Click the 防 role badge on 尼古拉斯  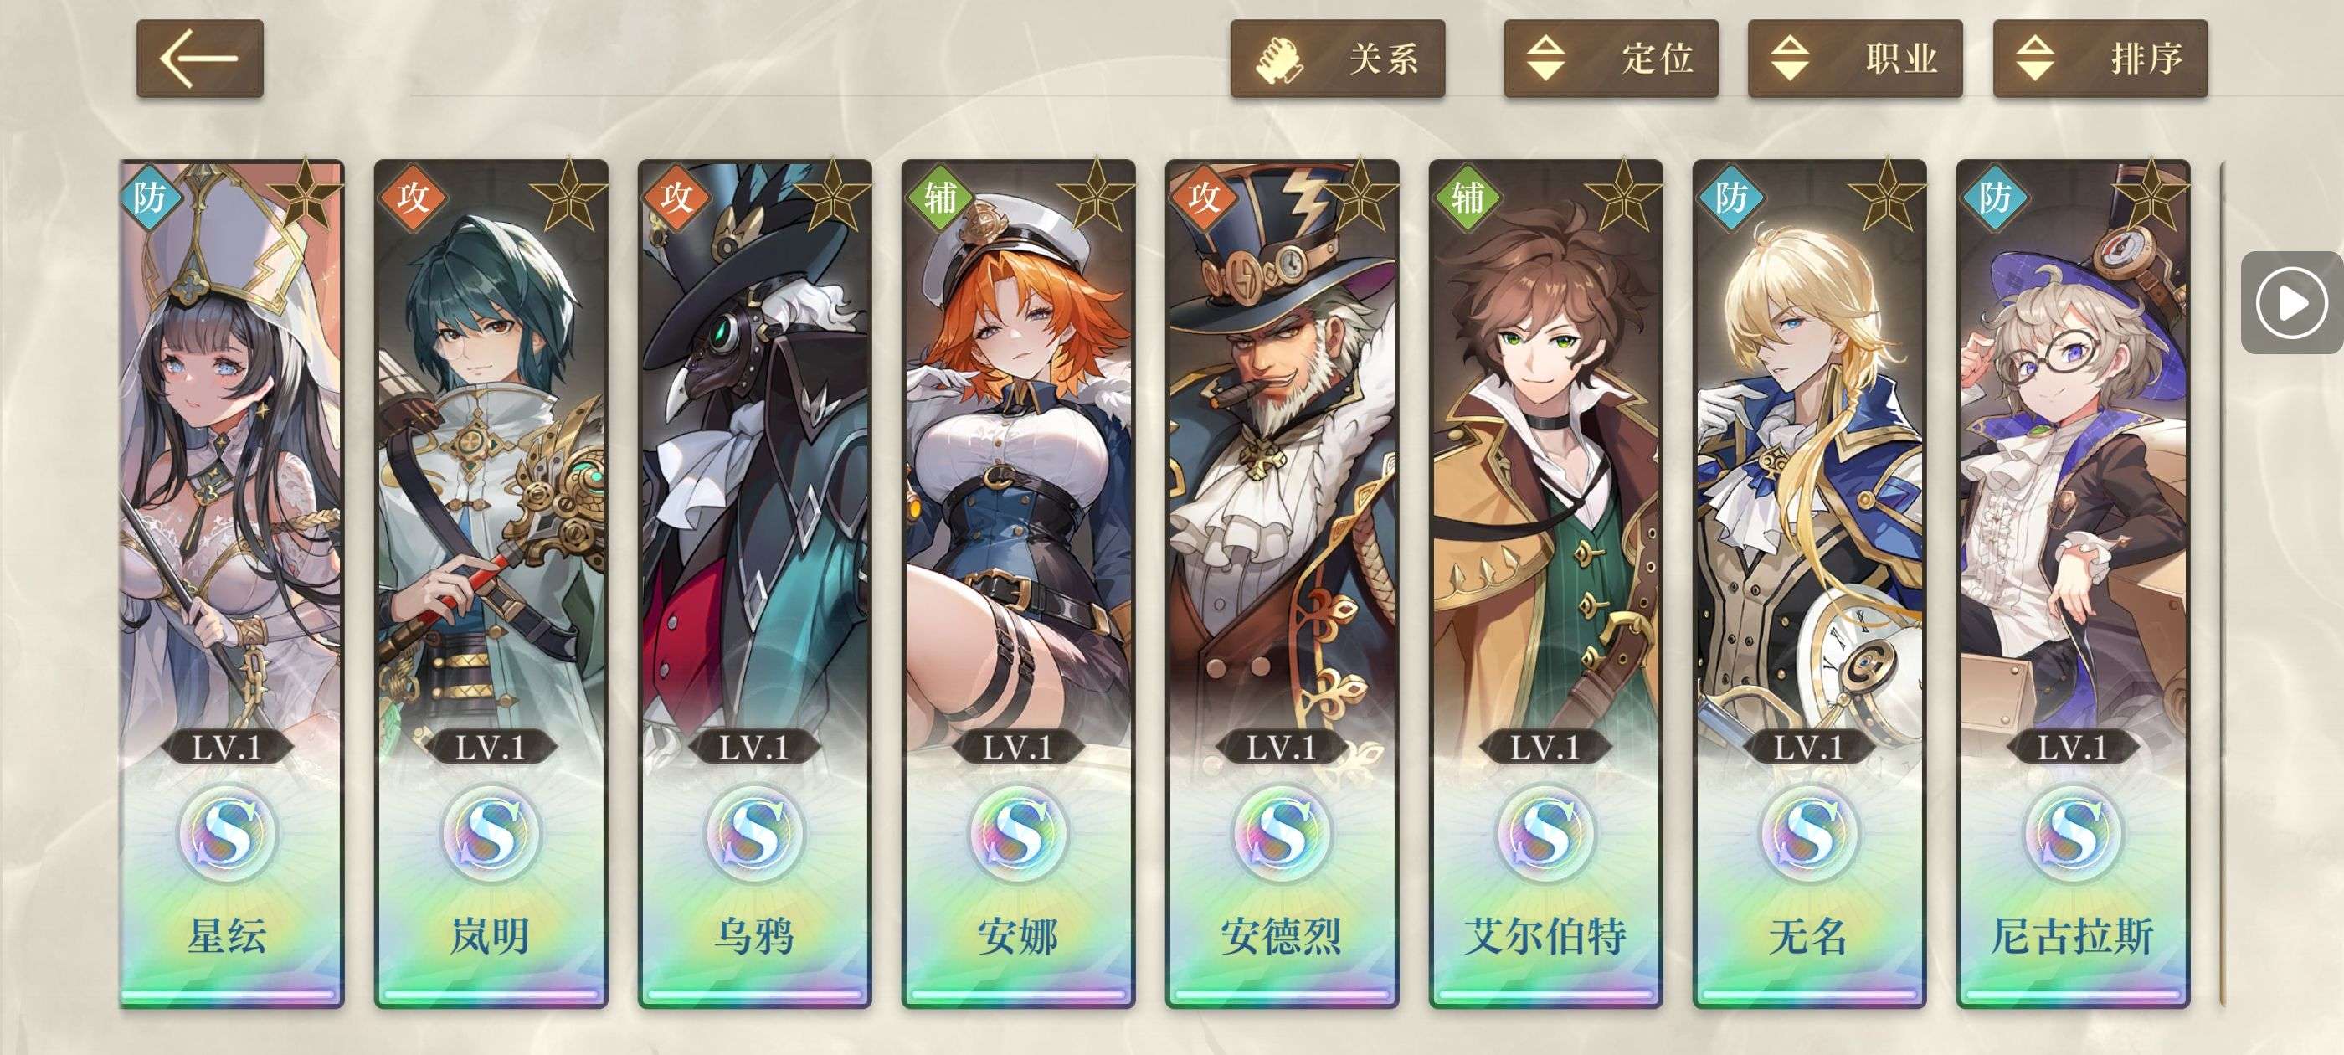(x=1995, y=198)
